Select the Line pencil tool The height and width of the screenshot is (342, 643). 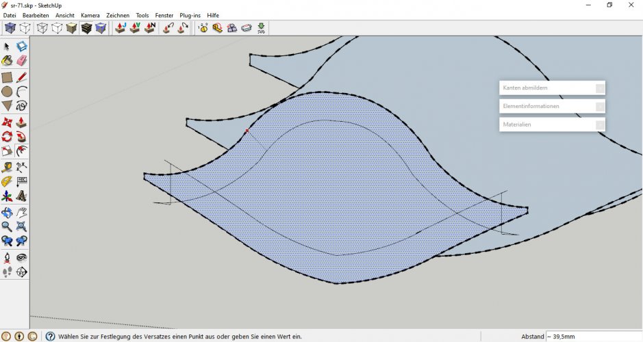tap(22, 77)
